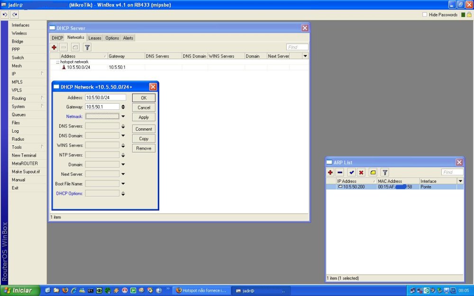Click the red plus add icon in ARP List
Image resolution: width=474 pixels, height=296 pixels.
point(330,172)
